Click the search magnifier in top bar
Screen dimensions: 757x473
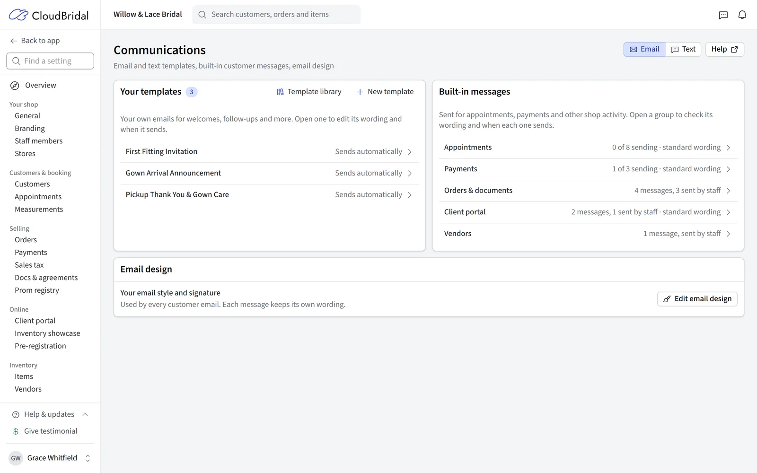pos(202,15)
